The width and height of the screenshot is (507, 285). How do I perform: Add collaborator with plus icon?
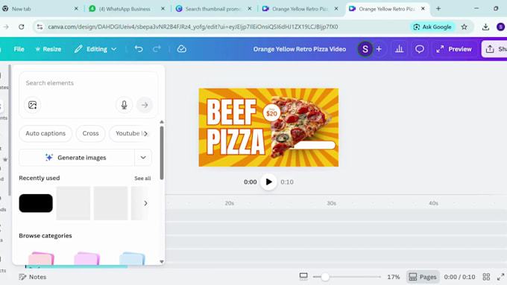379,49
